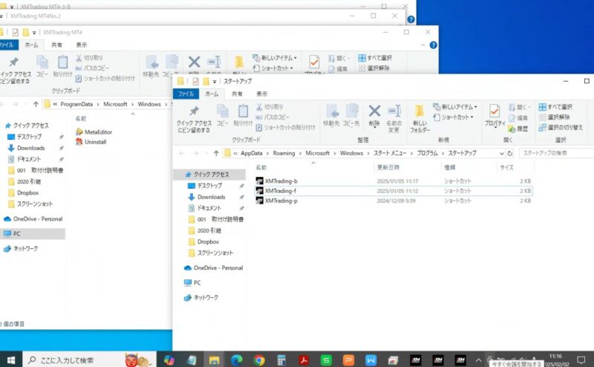Collapse ribbon in XMTrading MT4 window

pyautogui.click(x=423, y=45)
